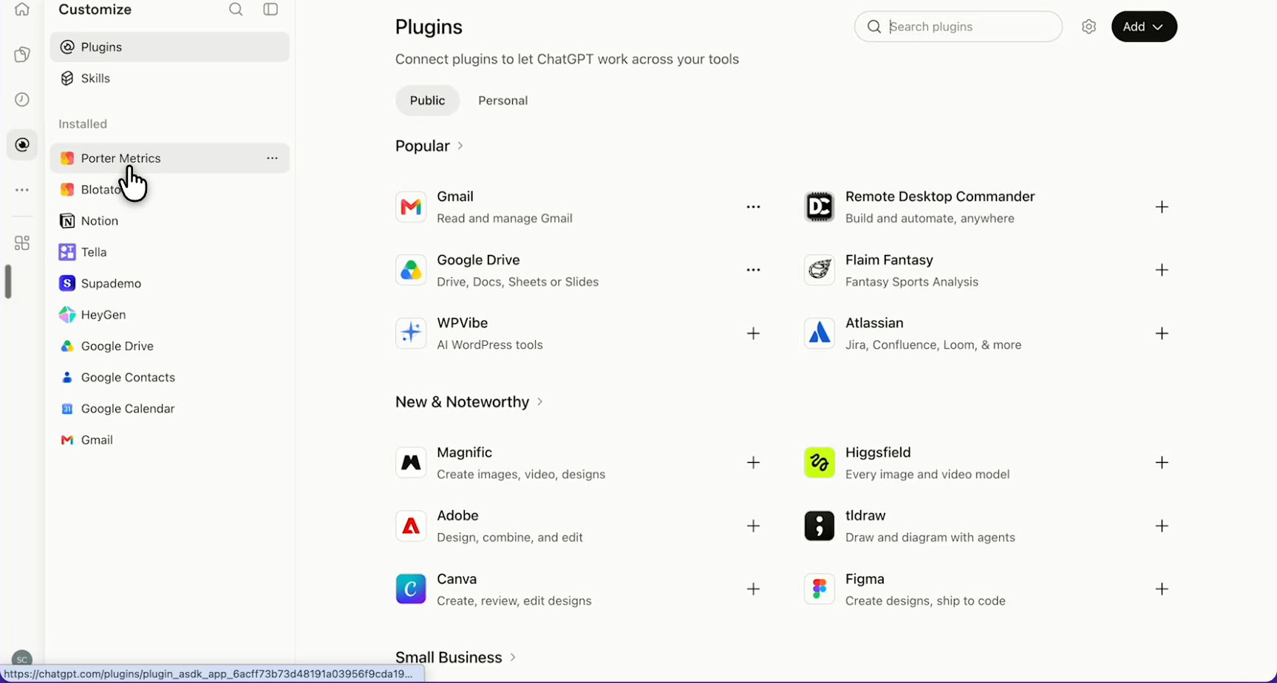This screenshot has width=1277, height=683.
Task: Open Skills in the sidebar
Action: pyautogui.click(x=169, y=78)
